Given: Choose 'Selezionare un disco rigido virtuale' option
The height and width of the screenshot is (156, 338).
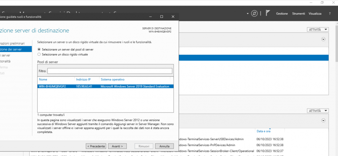Looking at the screenshot, I should click(39, 54).
